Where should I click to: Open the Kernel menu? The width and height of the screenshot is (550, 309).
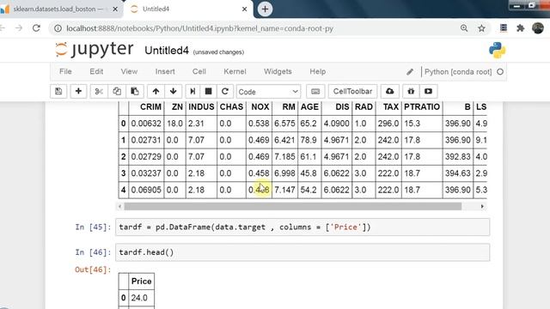pyautogui.click(x=235, y=71)
